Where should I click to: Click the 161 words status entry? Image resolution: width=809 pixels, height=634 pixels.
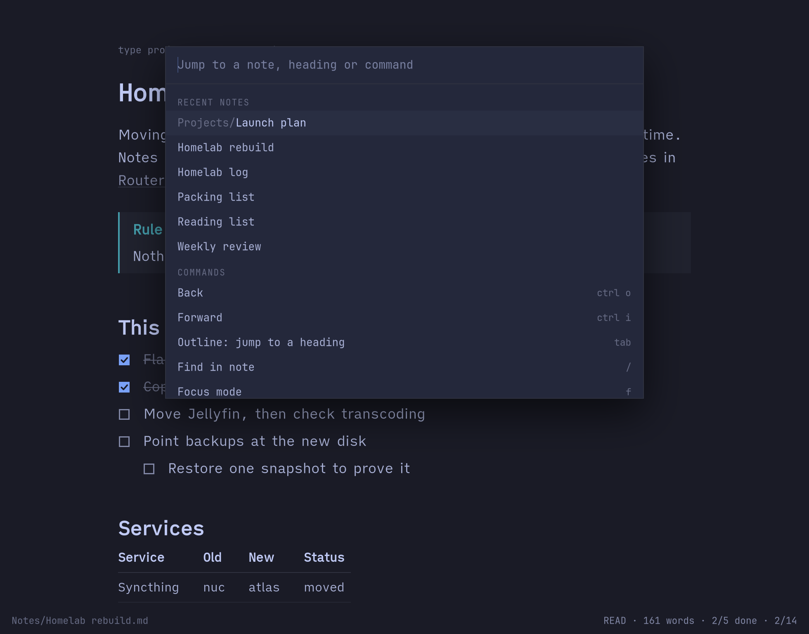[669, 621]
